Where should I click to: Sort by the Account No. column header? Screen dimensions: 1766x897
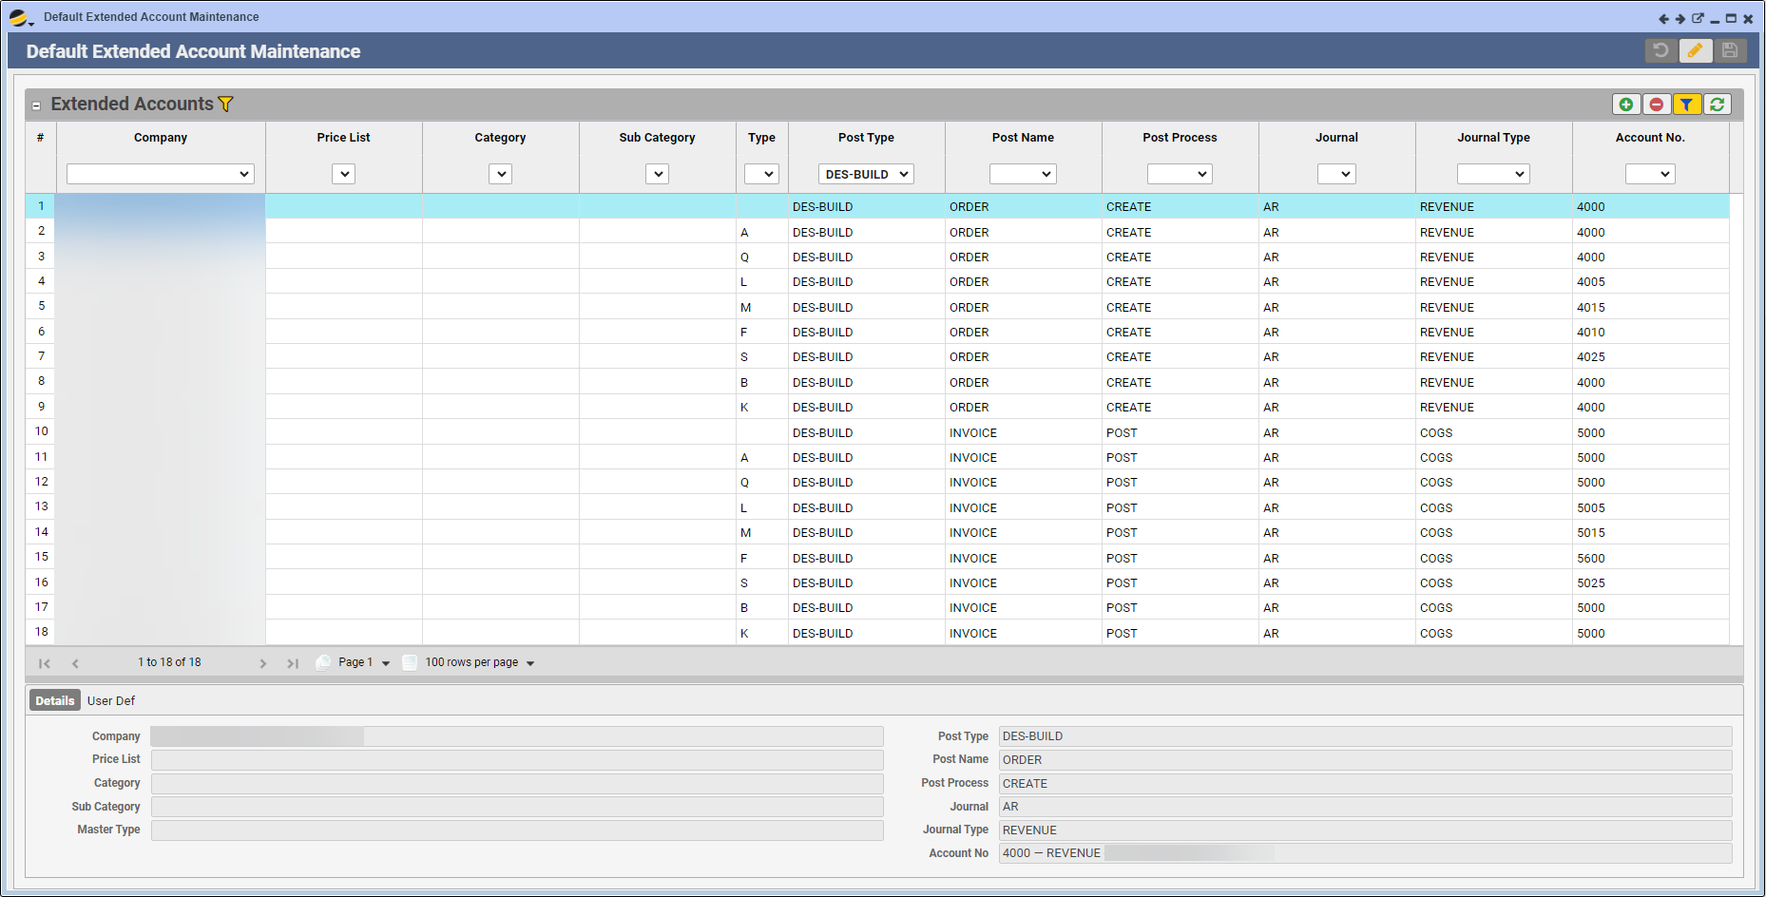coord(1650,138)
